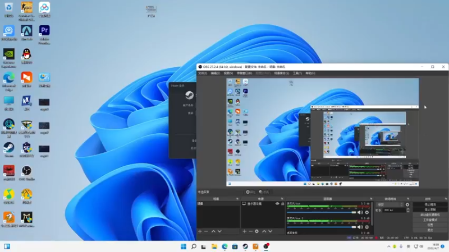Screen dimensions: 449x252
Task: Increase transition duration with up arrow
Action: (408, 209)
